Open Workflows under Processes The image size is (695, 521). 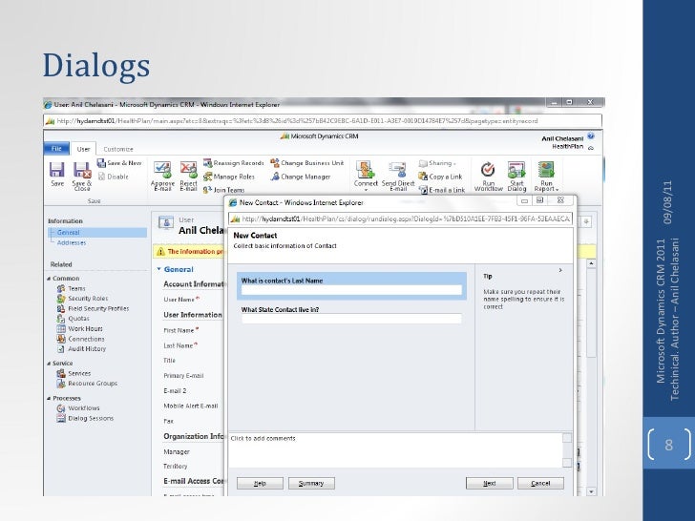78,408
